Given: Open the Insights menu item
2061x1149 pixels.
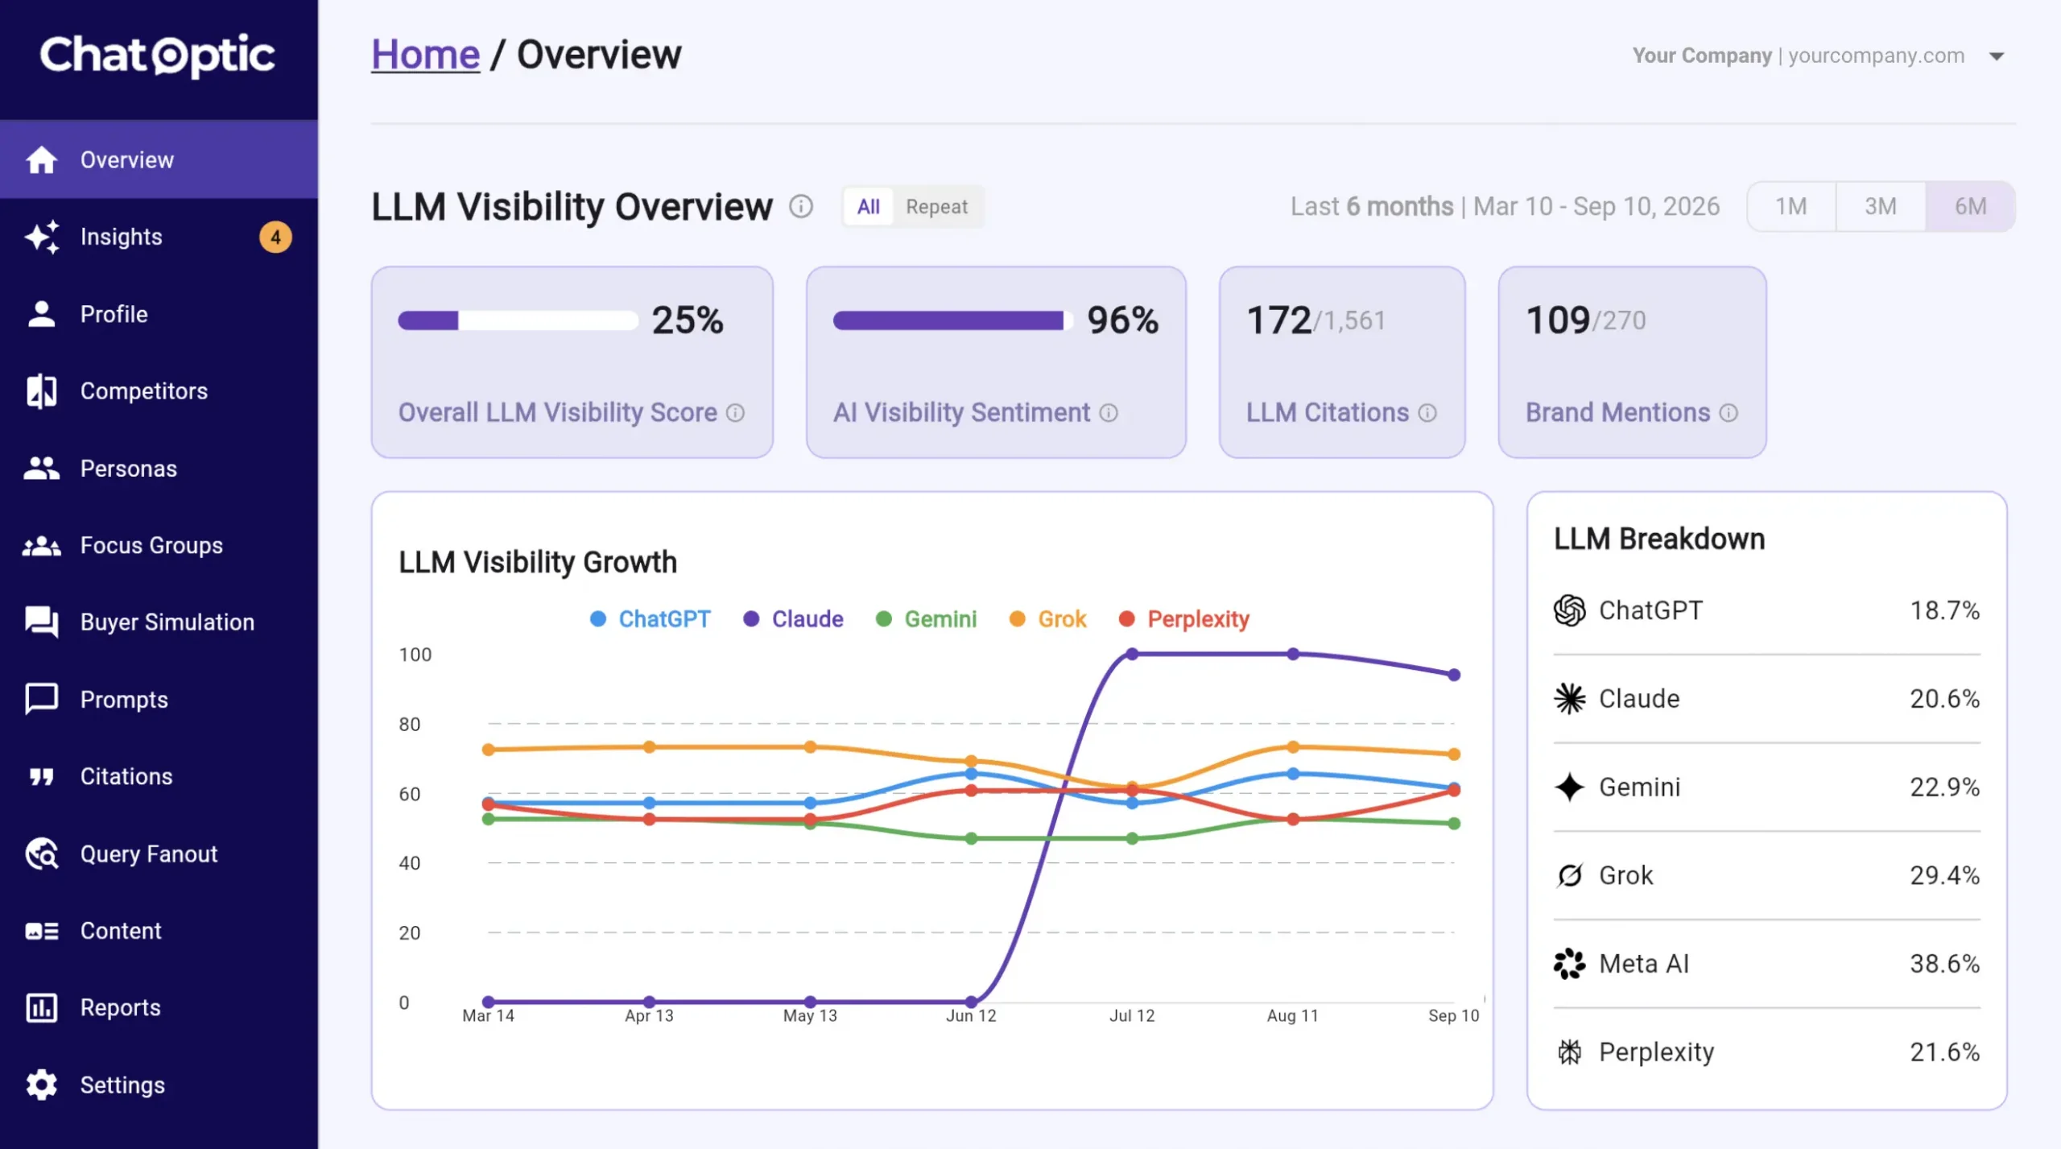Looking at the screenshot, I should click(x=159, y=237).
